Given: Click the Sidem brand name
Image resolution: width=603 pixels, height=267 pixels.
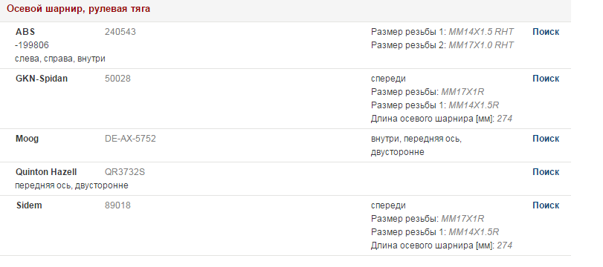Looking at the screenshot, I should click(29, 205).
